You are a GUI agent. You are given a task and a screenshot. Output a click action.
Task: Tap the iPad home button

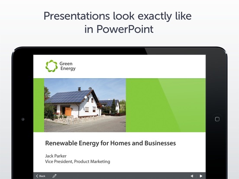click(217, 119)
